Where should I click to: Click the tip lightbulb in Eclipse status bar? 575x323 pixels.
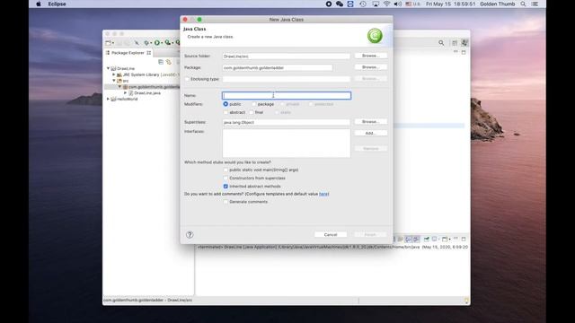[466, 301]
